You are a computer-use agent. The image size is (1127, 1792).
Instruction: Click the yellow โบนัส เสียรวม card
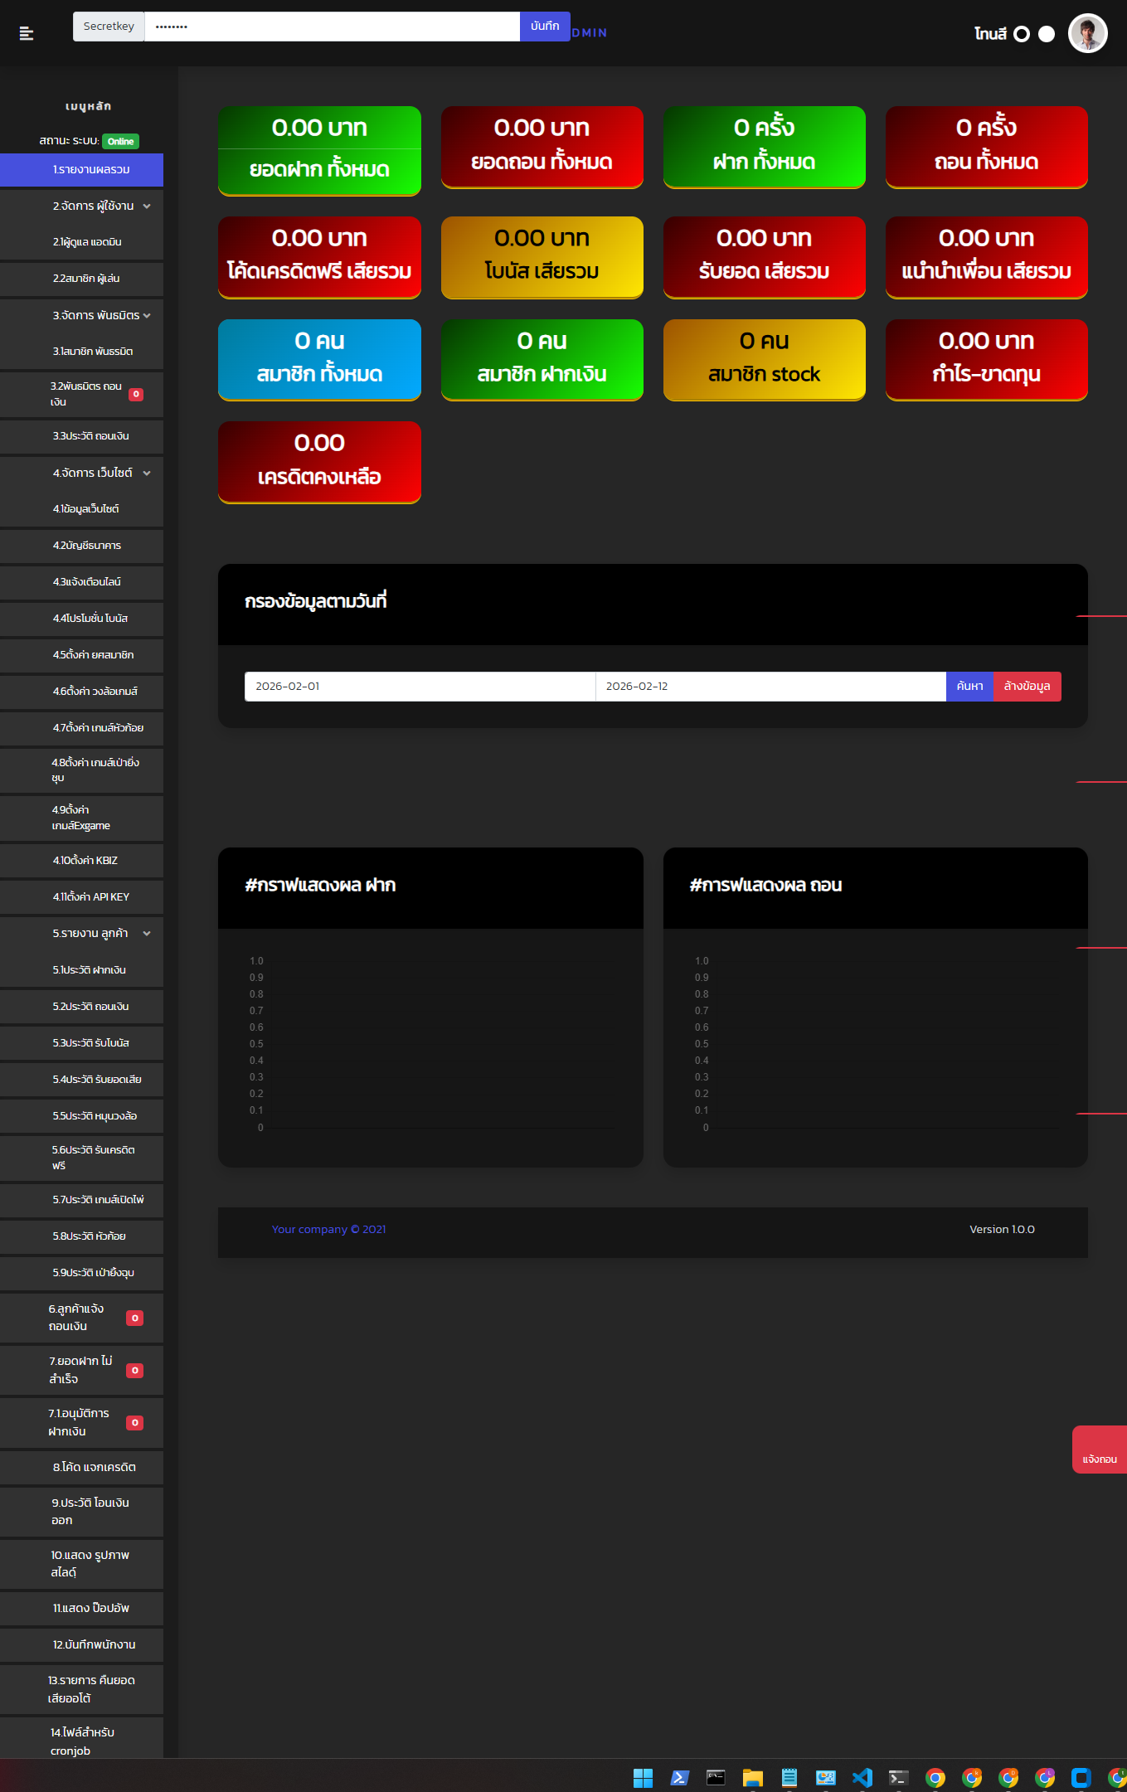pyautogui.click(x=542, y=257)
